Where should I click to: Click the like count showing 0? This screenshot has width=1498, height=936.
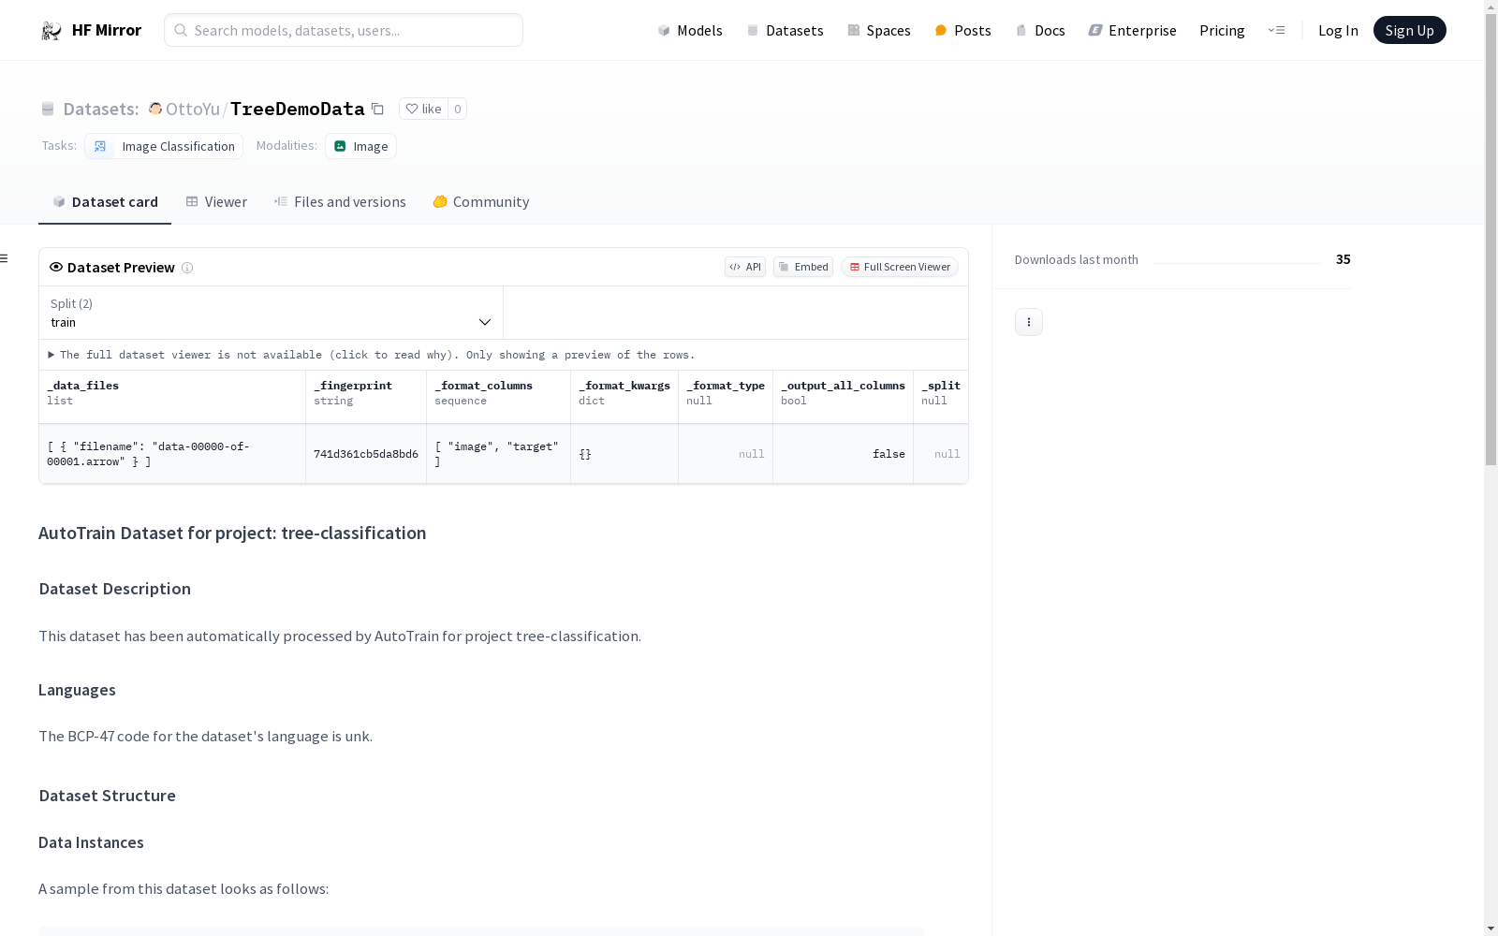point(457,109)
